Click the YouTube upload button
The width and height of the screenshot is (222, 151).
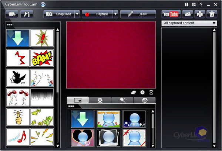pyautogui.click(x=171, y=14)
